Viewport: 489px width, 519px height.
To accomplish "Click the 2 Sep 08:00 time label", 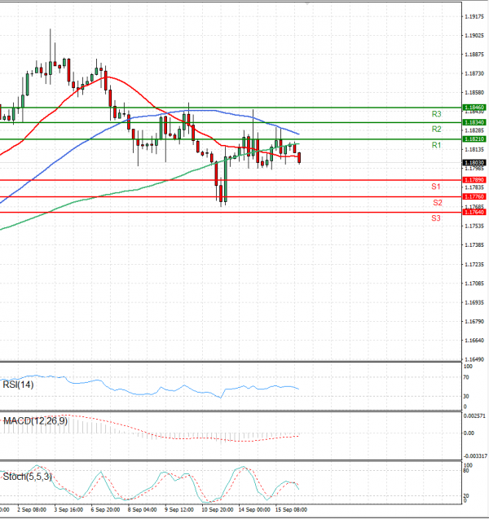I will pos(32,510).
